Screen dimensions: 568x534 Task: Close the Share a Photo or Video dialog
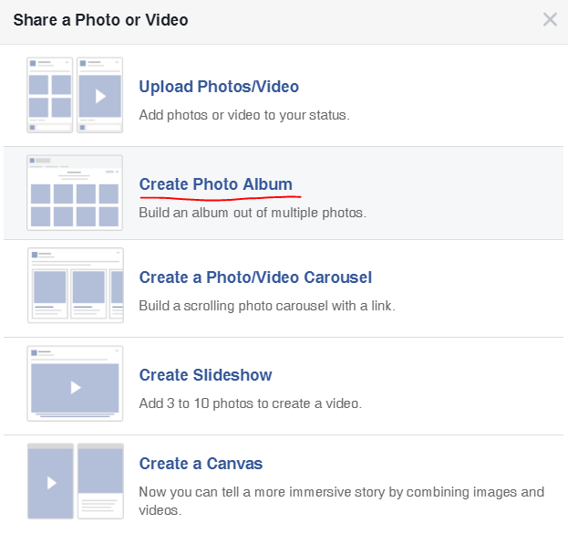(550, 19)
